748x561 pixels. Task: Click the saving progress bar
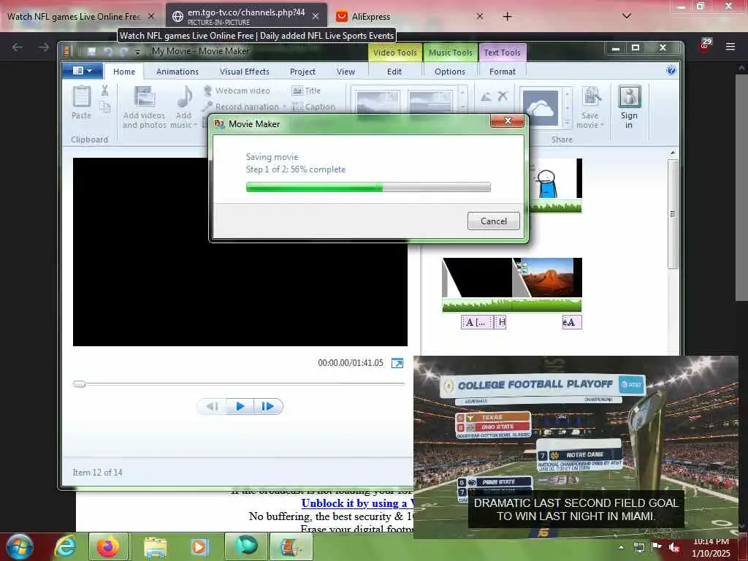368,187
